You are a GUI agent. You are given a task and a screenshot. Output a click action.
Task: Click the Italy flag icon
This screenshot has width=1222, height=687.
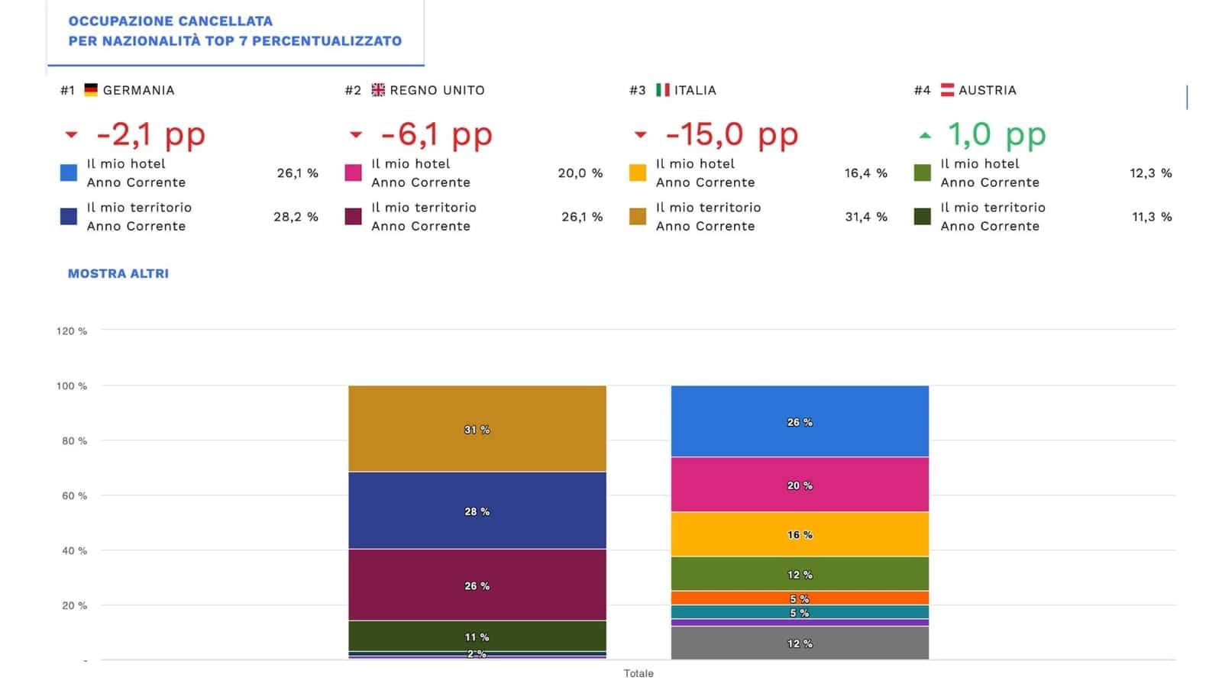pos(662,90)
